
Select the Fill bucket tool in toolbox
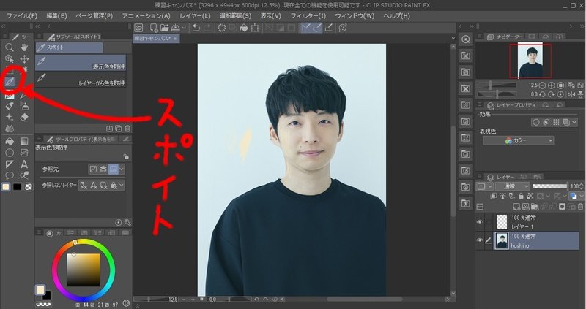pos(10,141)
